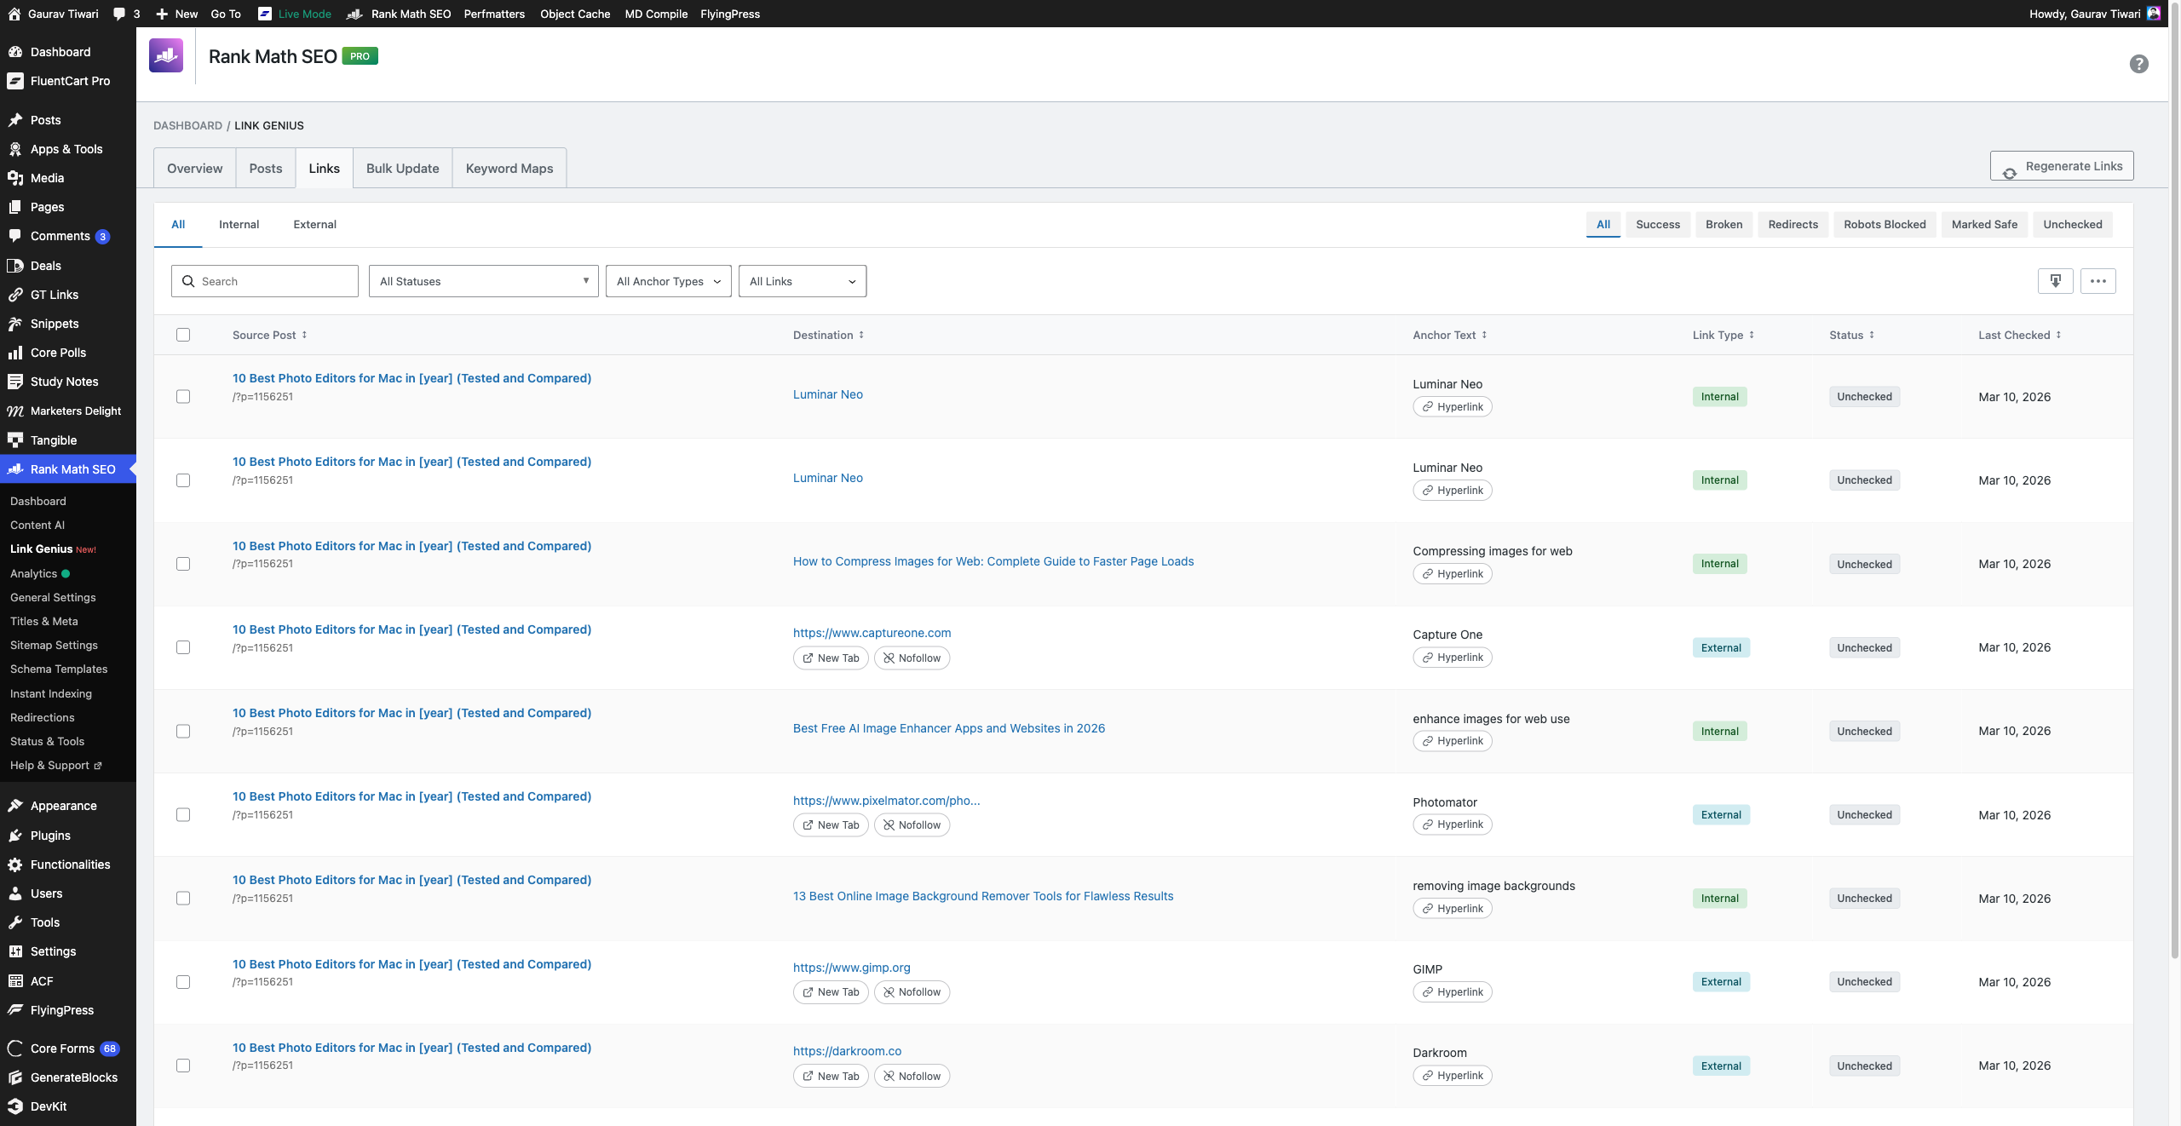
Task: Click the help question mark icon
Action: 2138,64
